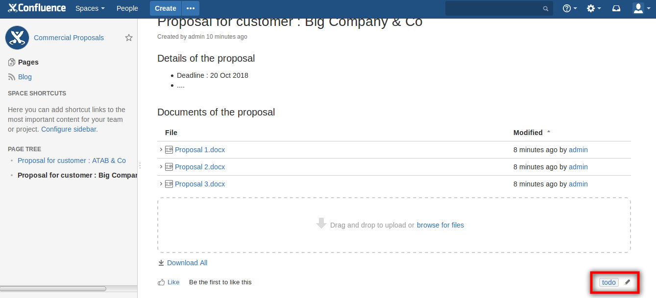Click the Confluence logo
The height and width of the screenshot is (298, 656).
(x=37, y=8)
